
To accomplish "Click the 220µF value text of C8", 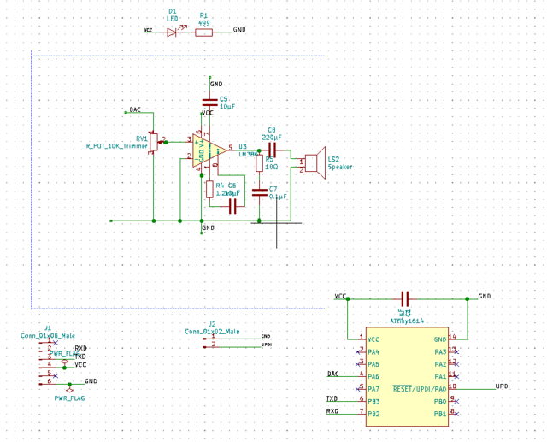I will pos(272,138).
